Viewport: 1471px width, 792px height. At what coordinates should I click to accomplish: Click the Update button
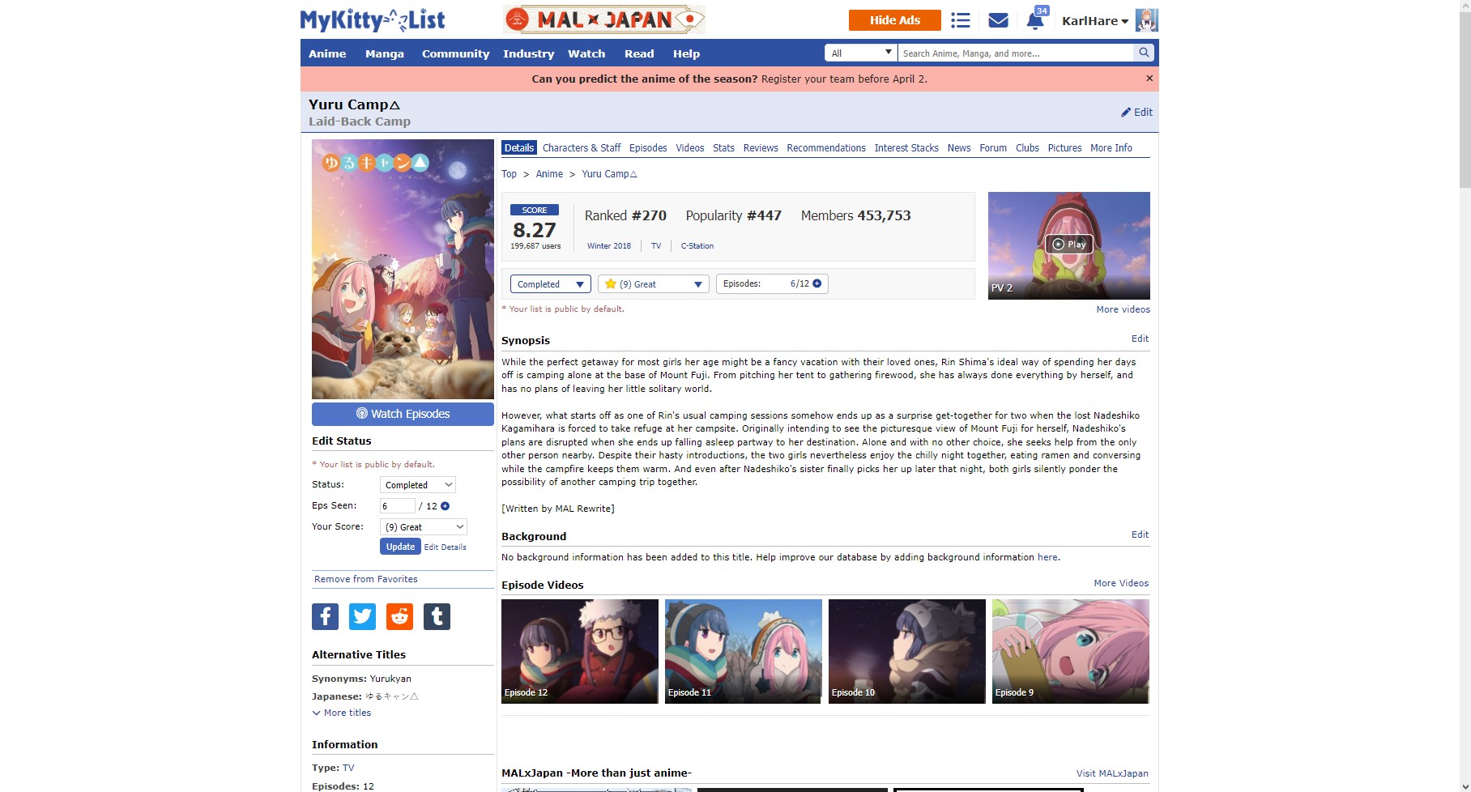pos(400,547)
